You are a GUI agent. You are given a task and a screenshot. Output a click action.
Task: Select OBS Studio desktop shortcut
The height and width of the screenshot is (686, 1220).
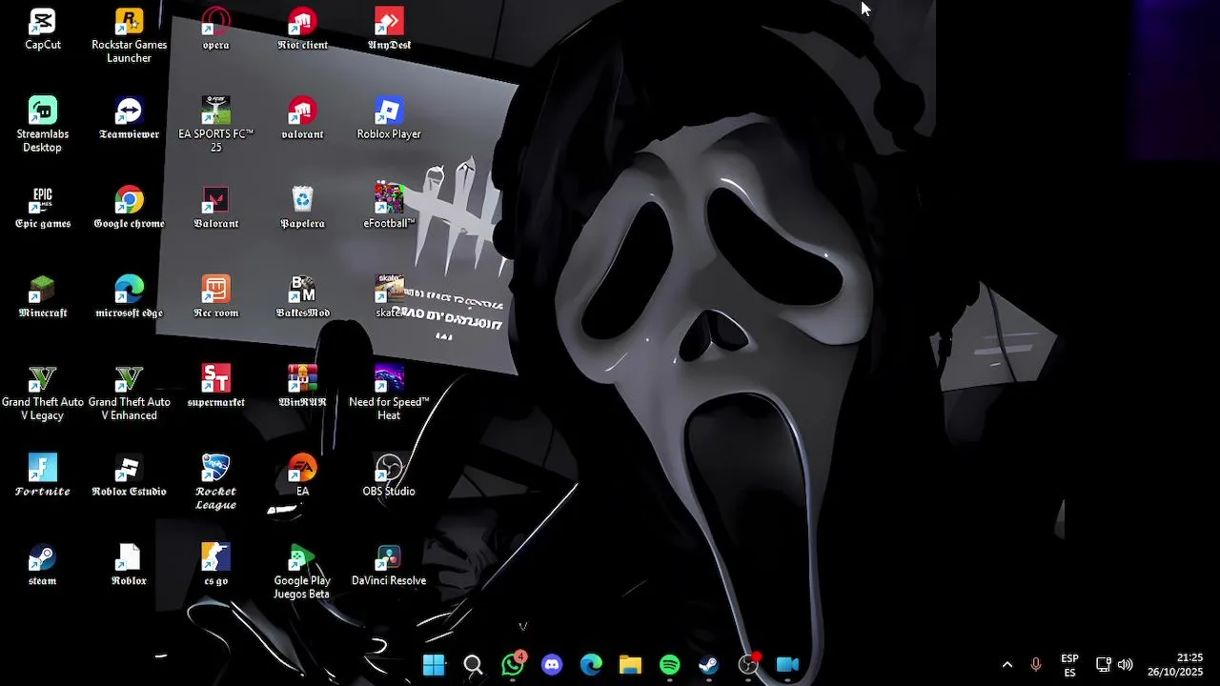coord(389,476)
